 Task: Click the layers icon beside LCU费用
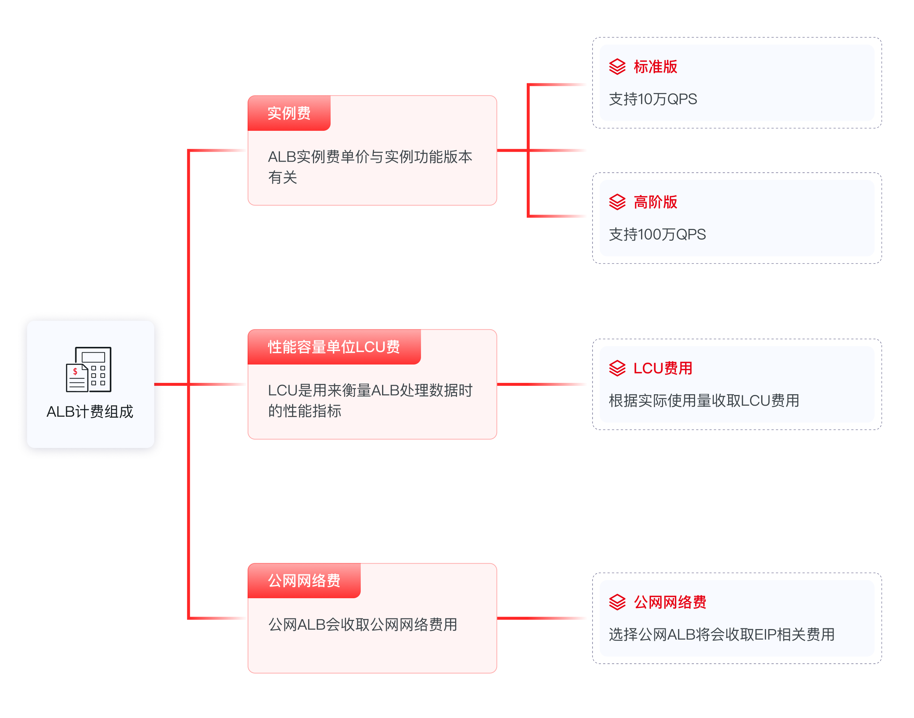point(617,368)
